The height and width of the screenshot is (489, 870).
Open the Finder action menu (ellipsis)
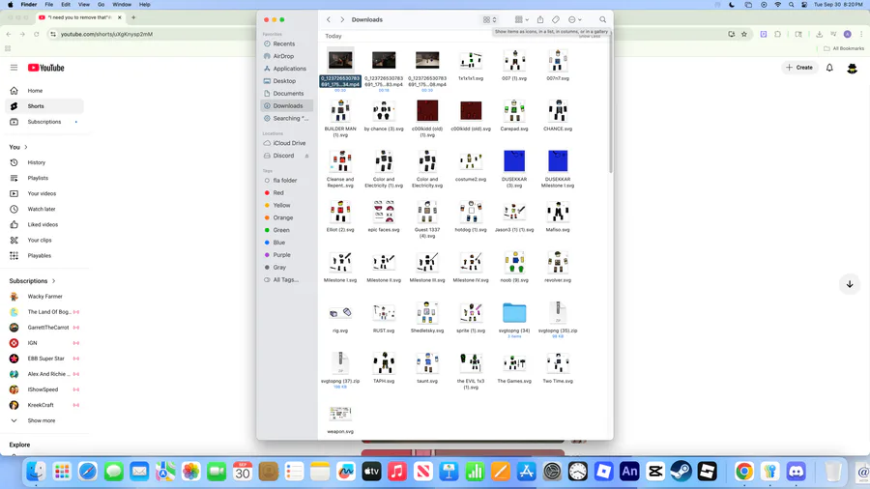(x=574, y=19)
